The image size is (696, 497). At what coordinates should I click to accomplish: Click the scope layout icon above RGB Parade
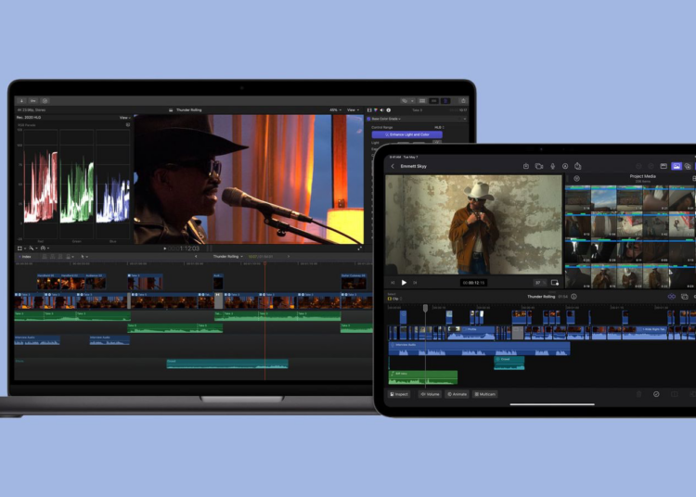128,125
